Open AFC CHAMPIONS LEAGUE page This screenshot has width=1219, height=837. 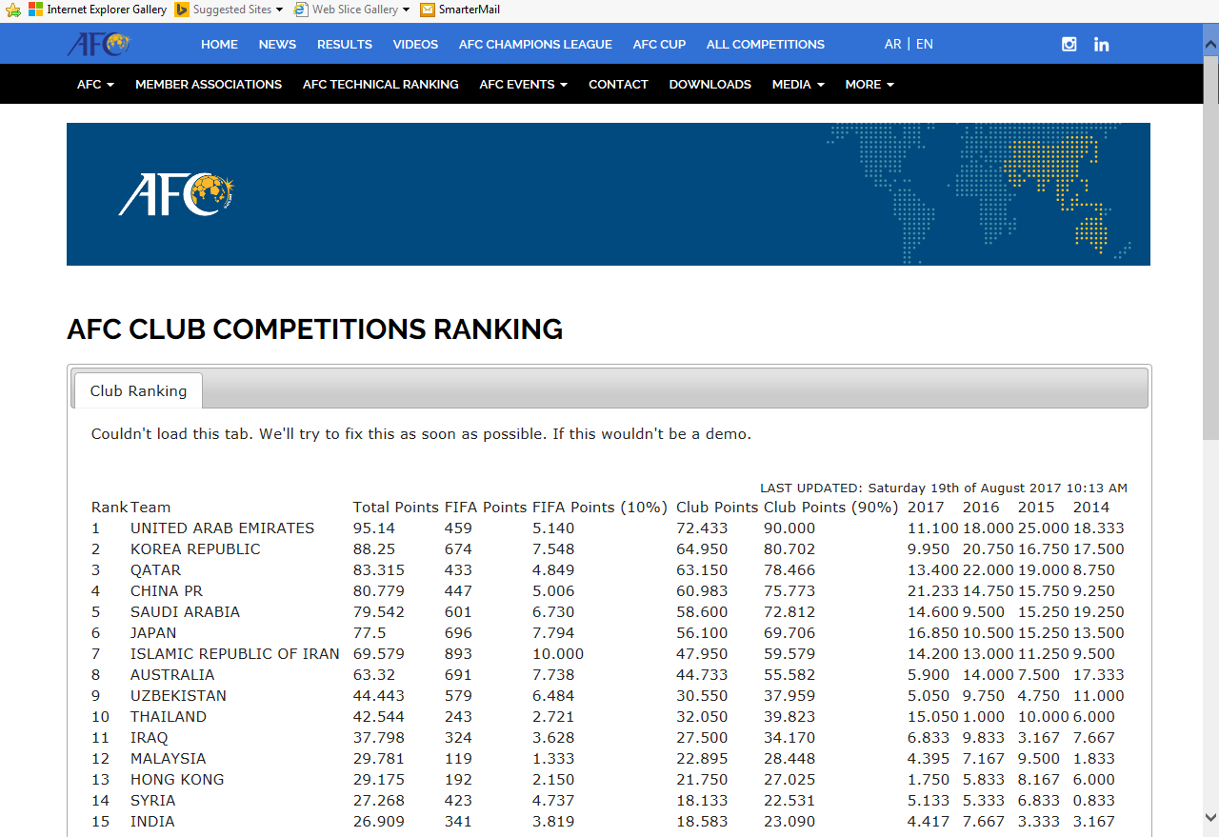535,44
